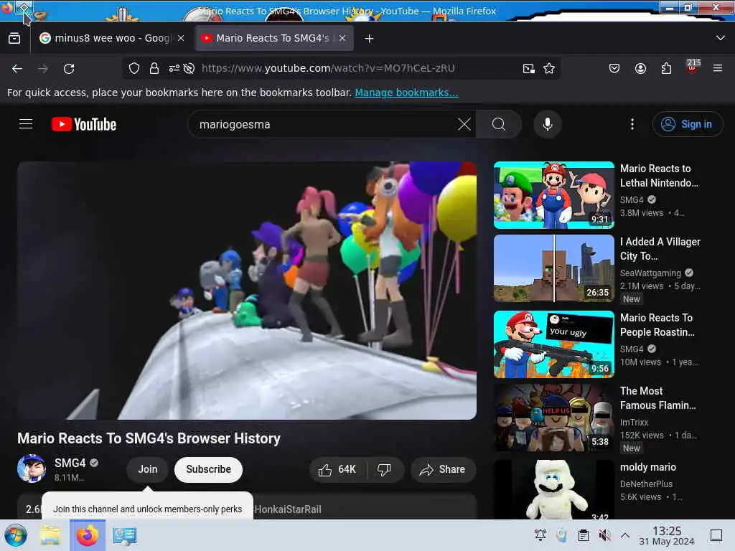Open Mario Reacts To People Roasting thumbnail
The image size is (735, 551).
pyautogui.click(x=554, y=344)
